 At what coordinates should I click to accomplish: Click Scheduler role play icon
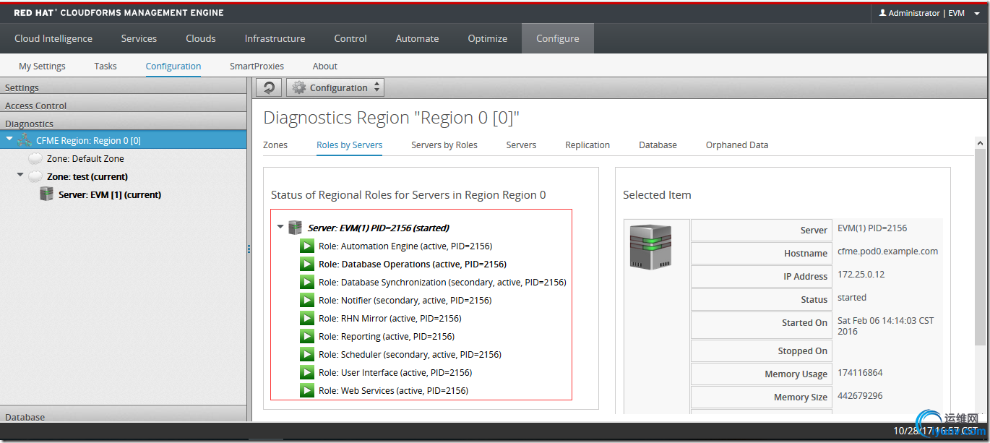[x=307, y=354]
